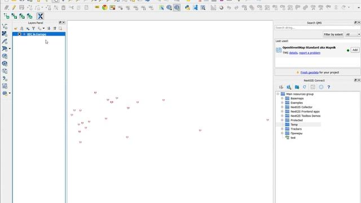Open the details link for OpenStreetMap
The width and height of the screenshot is (361, 203).
click(x=293, y=53)
